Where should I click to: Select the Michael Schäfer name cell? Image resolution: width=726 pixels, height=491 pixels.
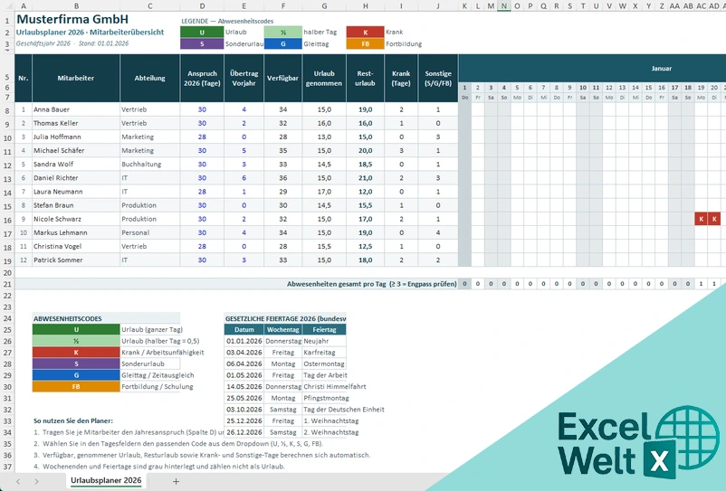pyautogui.click(x=76, y=150)
